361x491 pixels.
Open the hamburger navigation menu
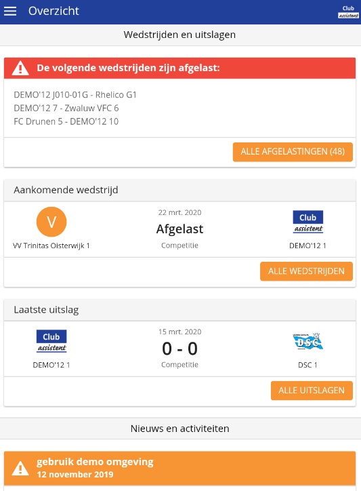click(10, 12)
